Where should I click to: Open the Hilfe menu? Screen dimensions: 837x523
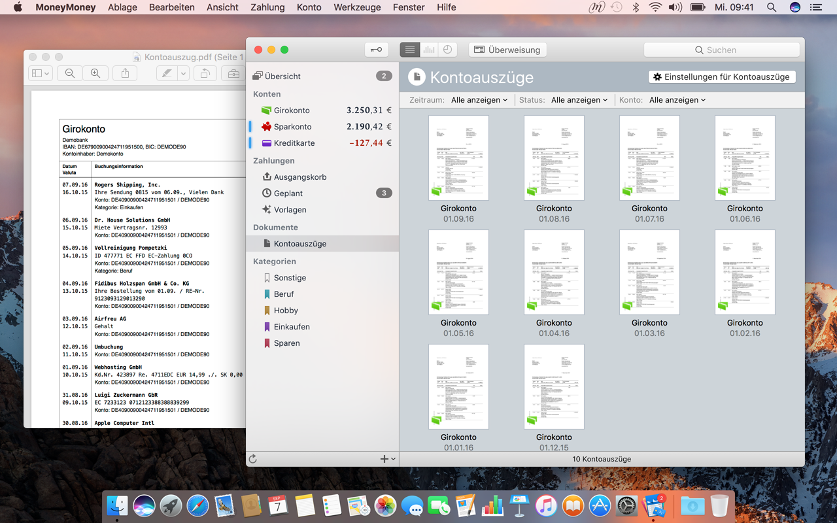click(447, 7)
